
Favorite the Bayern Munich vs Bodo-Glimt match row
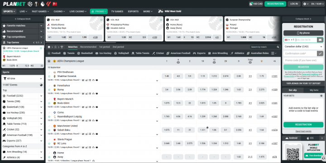tap(49, 103)
